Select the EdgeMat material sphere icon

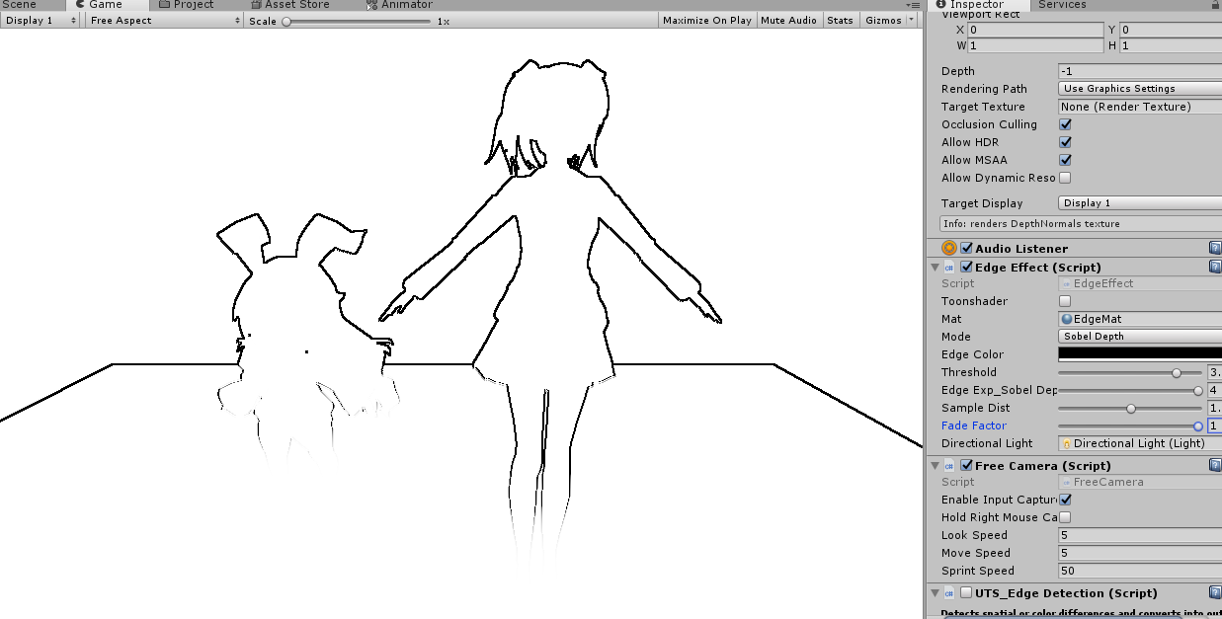pos(1066,318)
